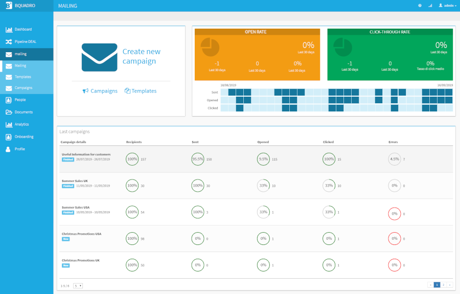Click the Documents folder icon
This screenshot has height=294, width=460.
point(9,112)
